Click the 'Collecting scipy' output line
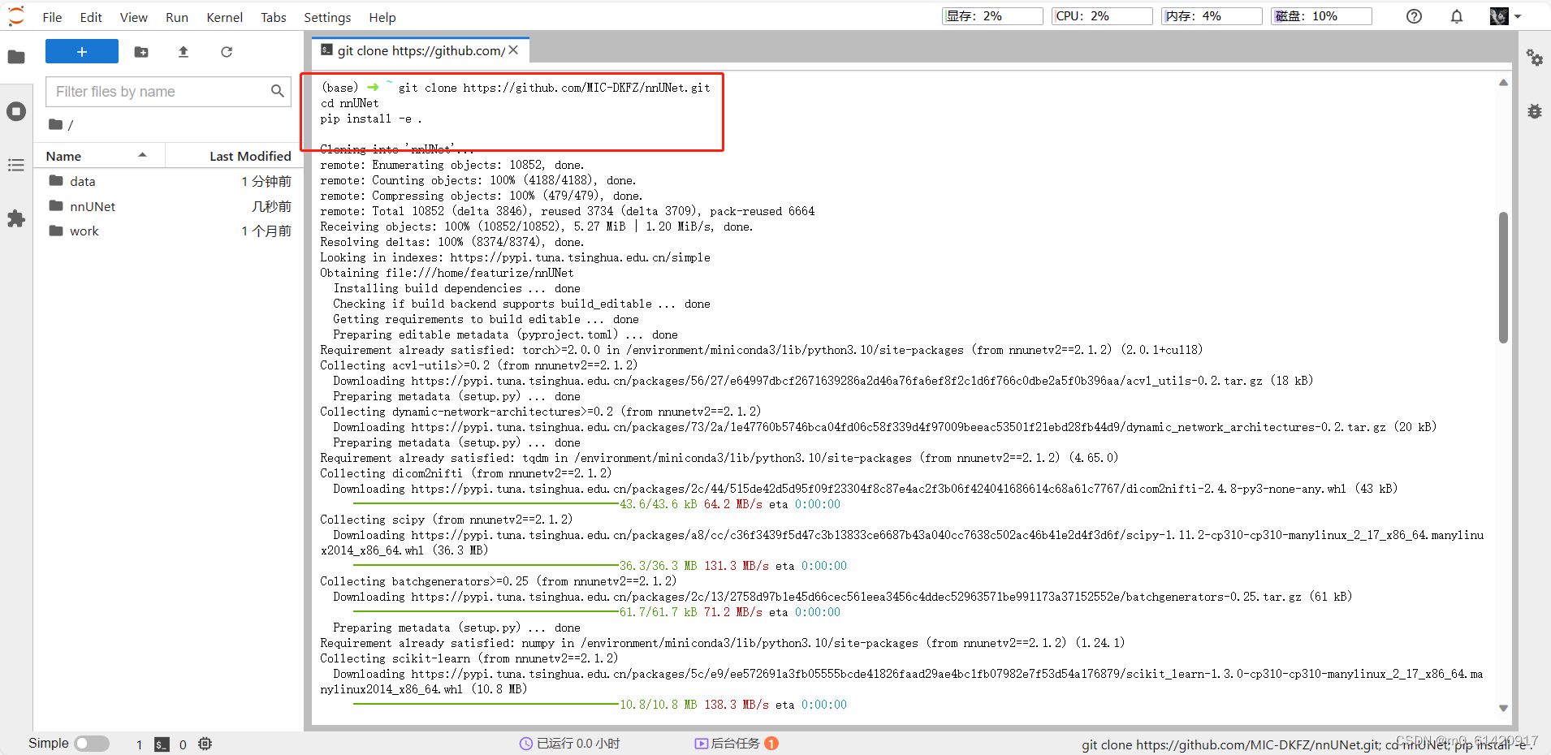This screenshot has width=1551, height=755. click(446, 520)
